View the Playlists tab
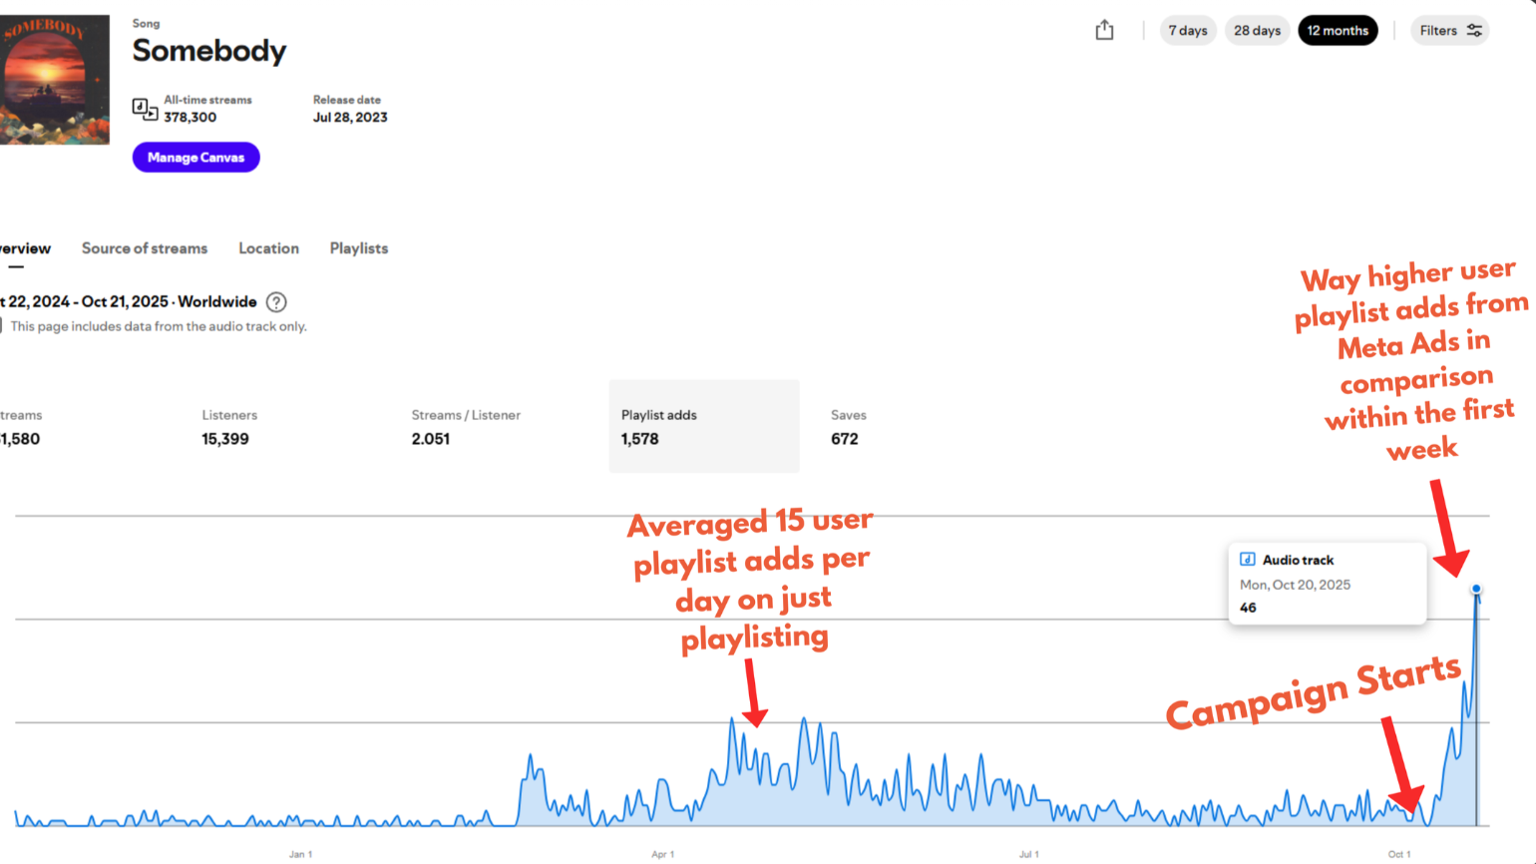Screen dimensions: 1536x864 359,248
